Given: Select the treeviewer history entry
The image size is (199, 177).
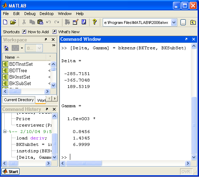Looking at the screenshot, I should click(x=34, y=126).
